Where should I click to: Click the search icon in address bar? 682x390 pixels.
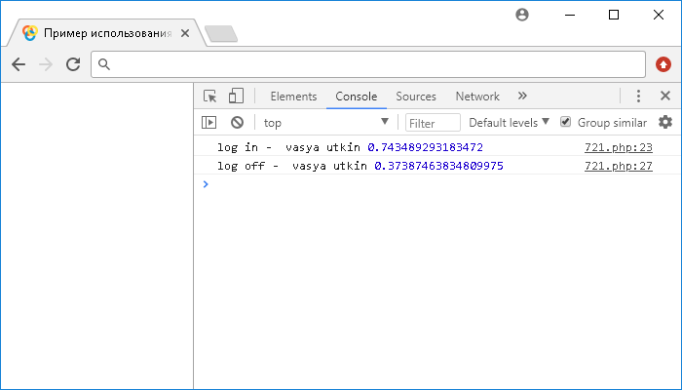[104, 64]
